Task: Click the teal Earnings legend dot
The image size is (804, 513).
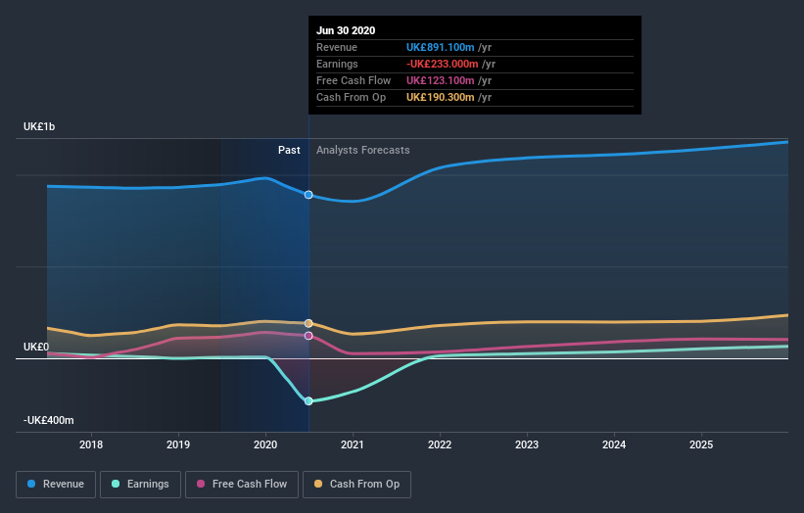Action: click(x=116, y=484)
